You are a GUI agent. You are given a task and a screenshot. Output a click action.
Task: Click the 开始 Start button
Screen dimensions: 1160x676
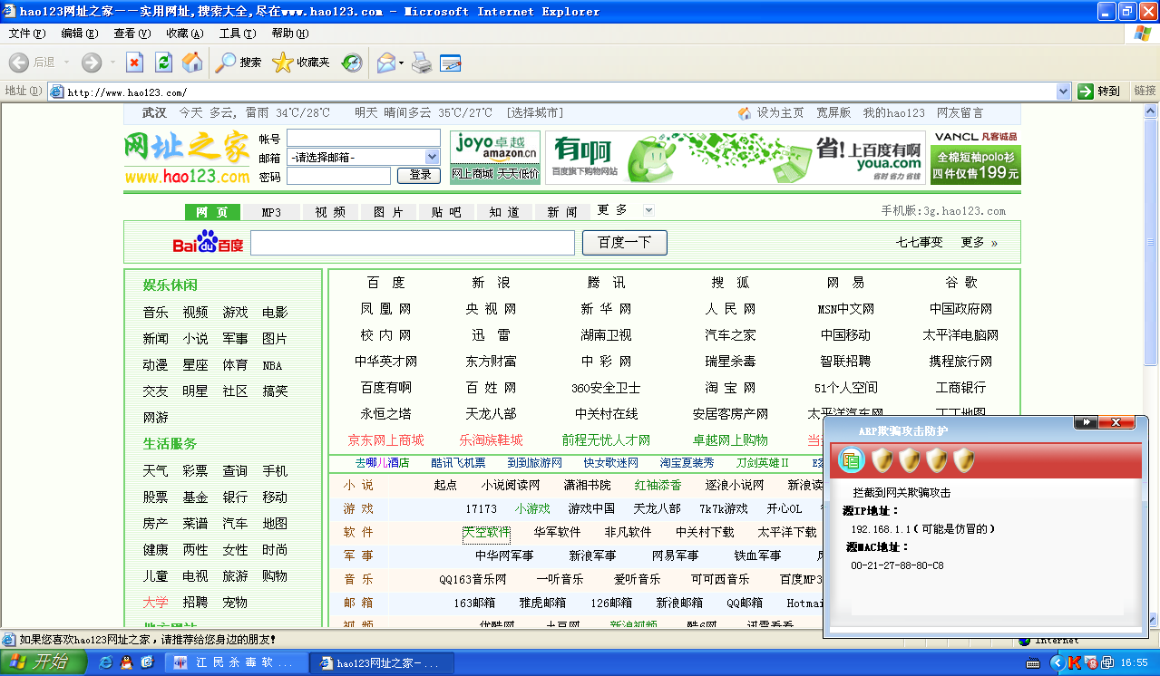pyautogui.click(x=43, y=663)
